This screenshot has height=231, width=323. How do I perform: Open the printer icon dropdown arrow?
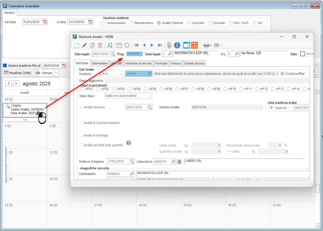tap(211, 45)
